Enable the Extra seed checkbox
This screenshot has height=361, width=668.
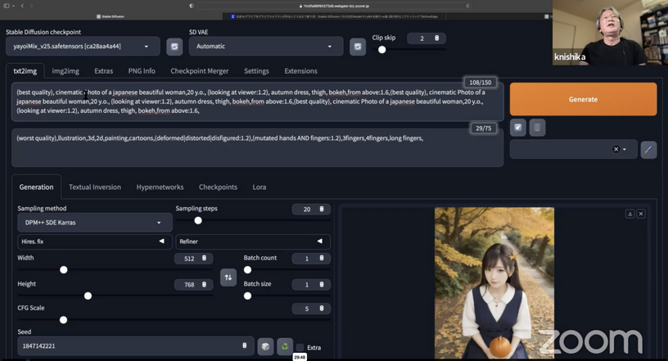click(x=300, y=347)
